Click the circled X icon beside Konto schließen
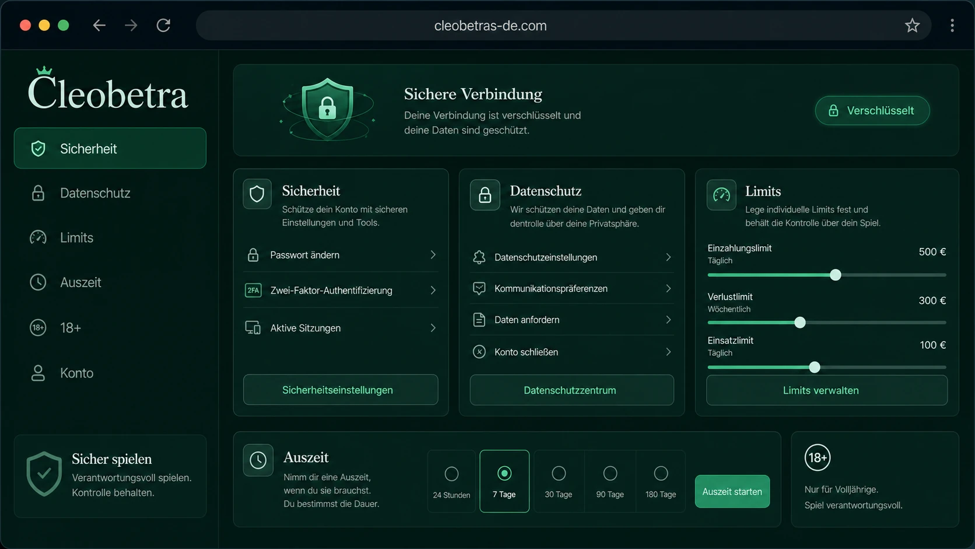The image size is (975, 549). (479, 352)
